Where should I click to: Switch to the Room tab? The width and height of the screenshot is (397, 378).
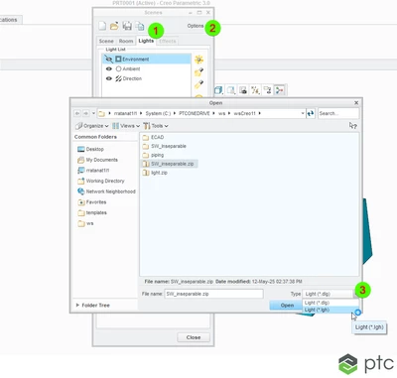point(126,41)
